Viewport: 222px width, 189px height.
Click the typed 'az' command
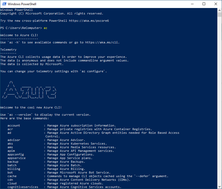pos(45,28)
